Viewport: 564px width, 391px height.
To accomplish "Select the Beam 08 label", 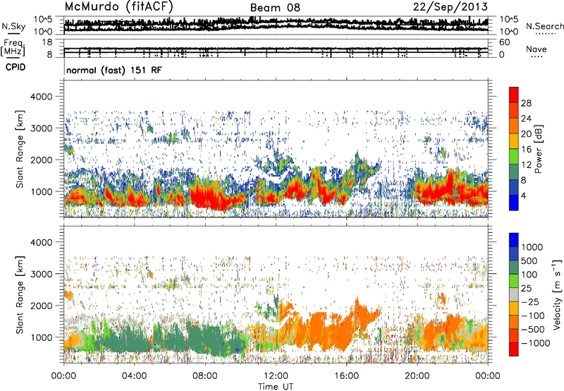I will tap(275, 8).
